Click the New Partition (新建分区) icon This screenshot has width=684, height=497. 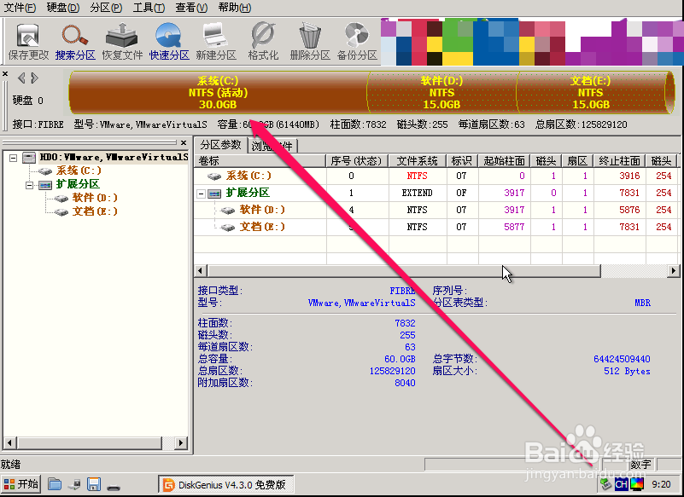point(216,42)
